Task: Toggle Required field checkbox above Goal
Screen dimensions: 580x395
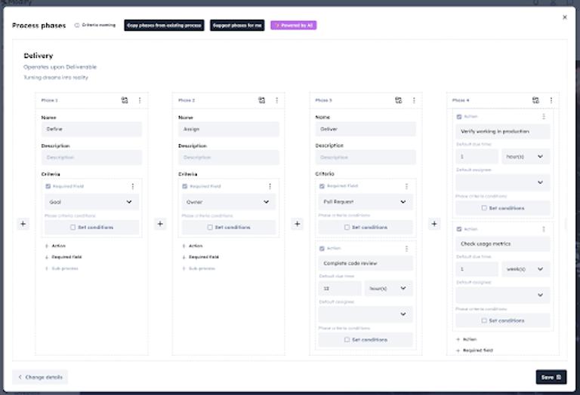Action: 48,186
